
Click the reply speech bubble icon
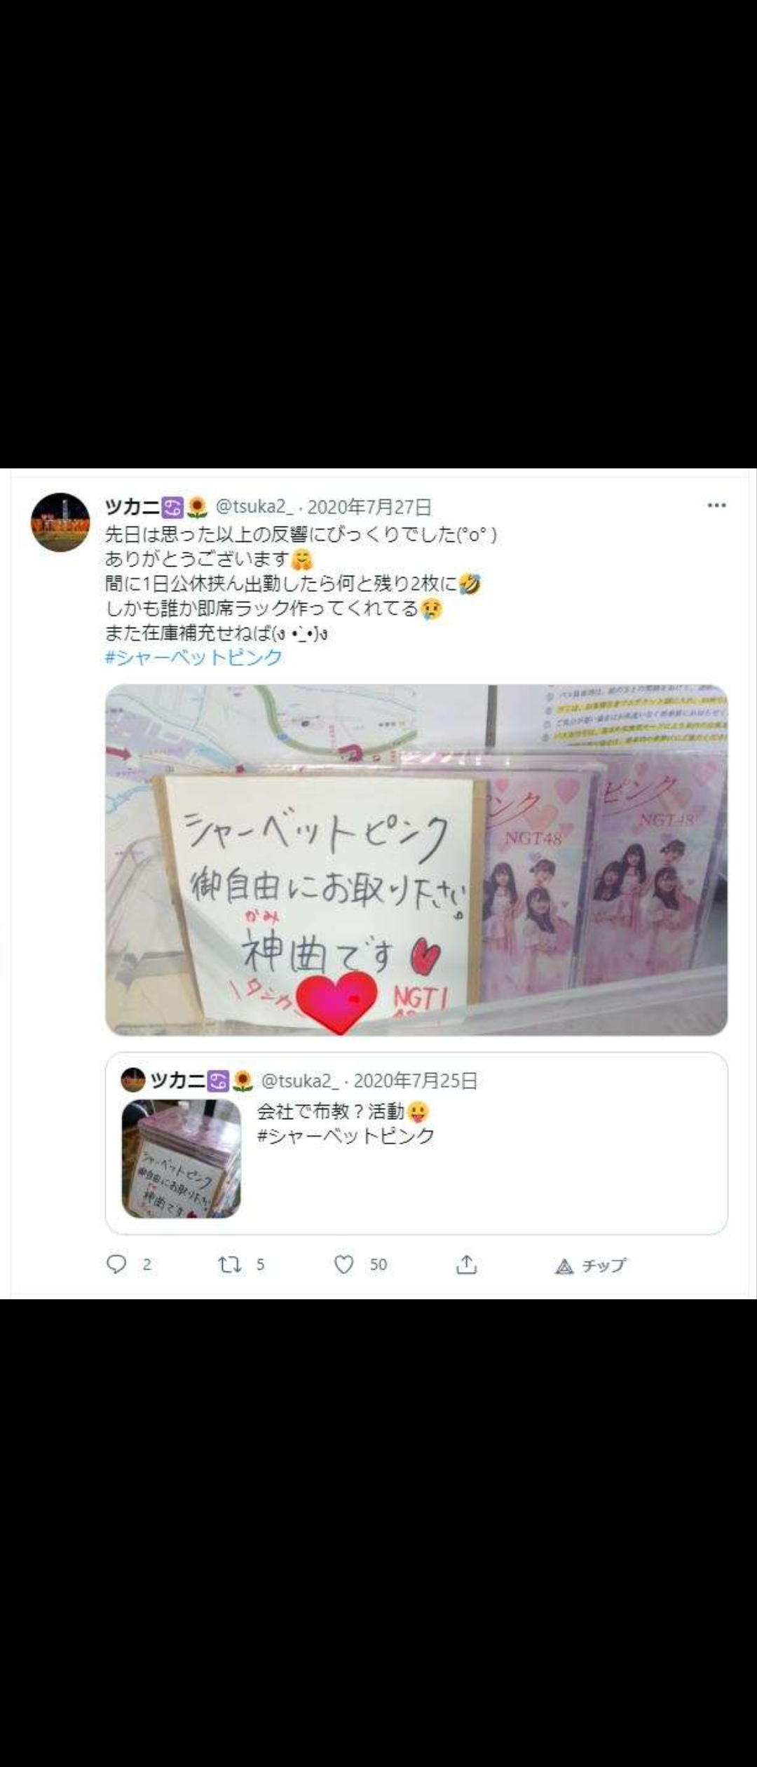point(116,1264)
